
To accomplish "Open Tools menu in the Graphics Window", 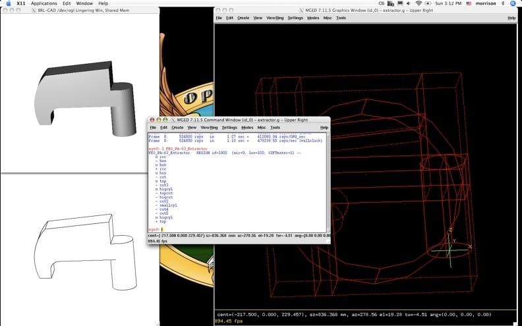I will tap(341, 18).
